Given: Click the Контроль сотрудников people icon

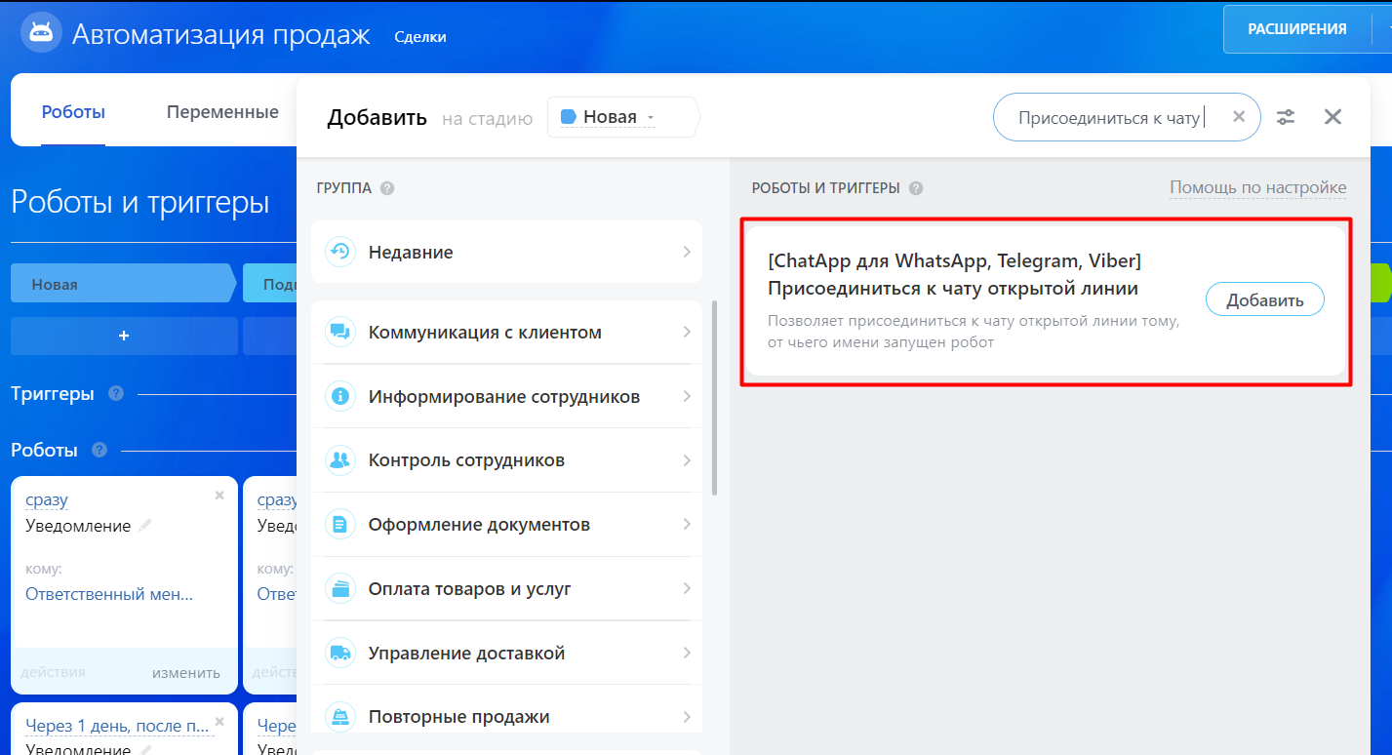Looking at the screenshot, I should (340, 460).
